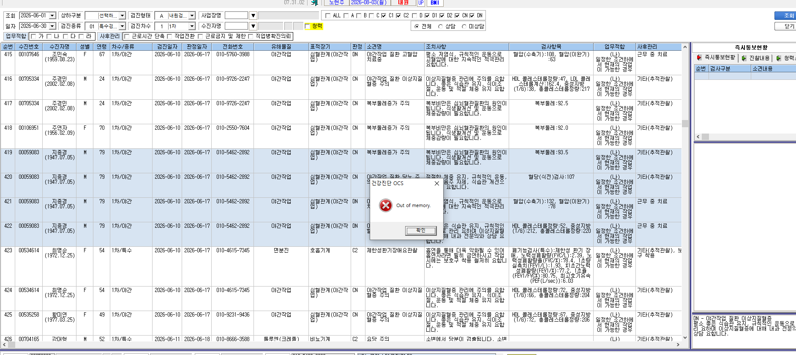Click the main table vertical scrollbar thumb
This screenshot has width=796, height=355.
point(685,124)
